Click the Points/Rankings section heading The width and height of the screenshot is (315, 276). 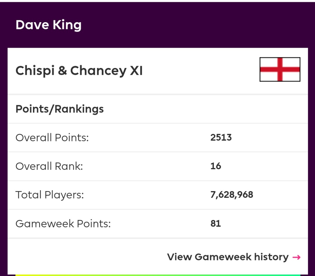pos(60,109)
